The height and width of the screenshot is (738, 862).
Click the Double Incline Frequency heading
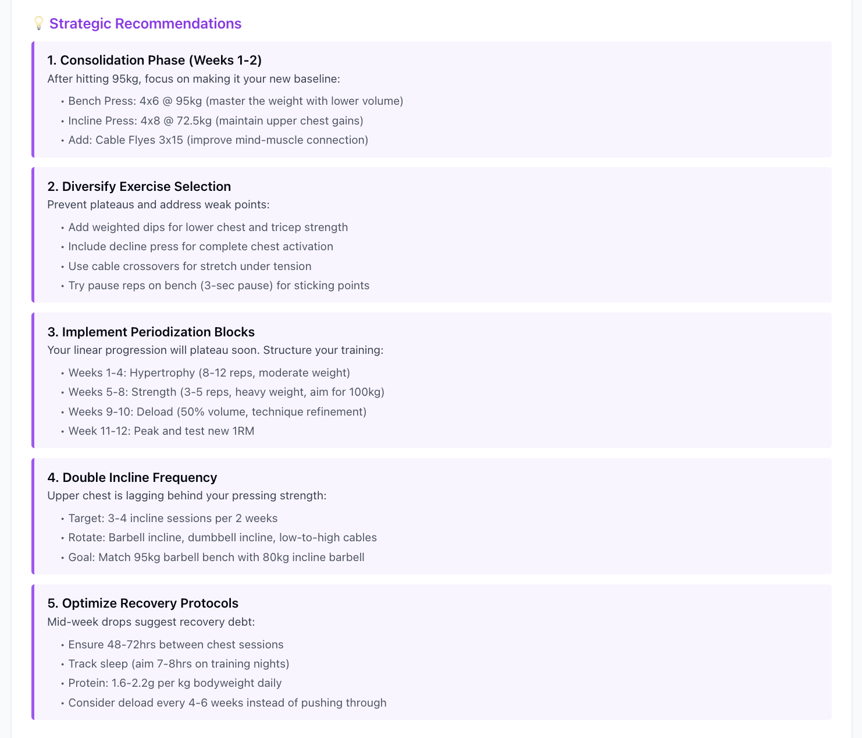132,477
